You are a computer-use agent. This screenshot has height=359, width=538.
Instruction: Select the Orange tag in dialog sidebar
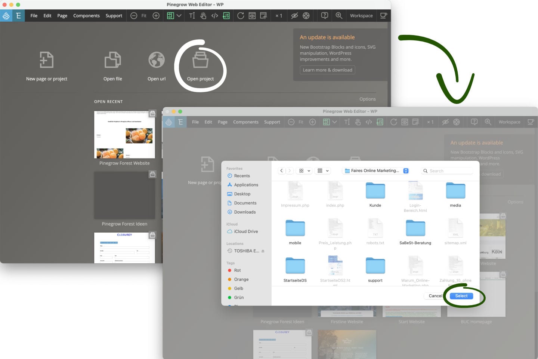pos(241,279)
